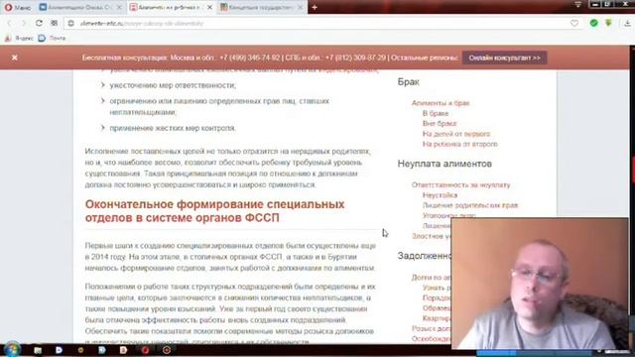
Task: Open the Ответственность за неуплату link
Action: pos(460,184)
